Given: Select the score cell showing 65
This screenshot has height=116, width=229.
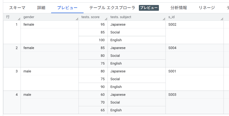Looking at the screenshot, I should pyautogui.click(x=103, y=110).
